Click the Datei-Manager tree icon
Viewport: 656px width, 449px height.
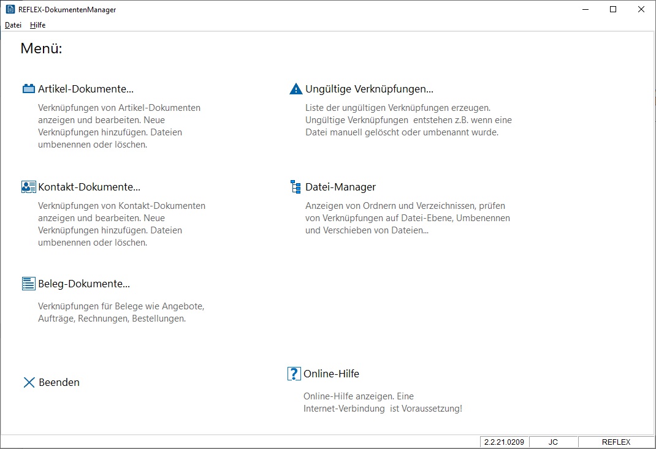(x=296, y=187)
